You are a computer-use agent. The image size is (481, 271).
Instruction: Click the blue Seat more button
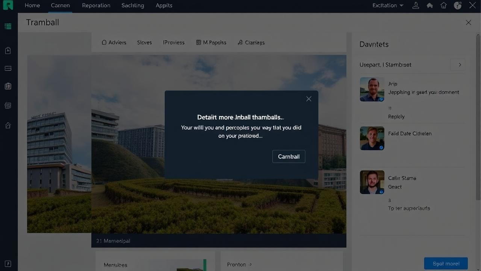point(446,263)
